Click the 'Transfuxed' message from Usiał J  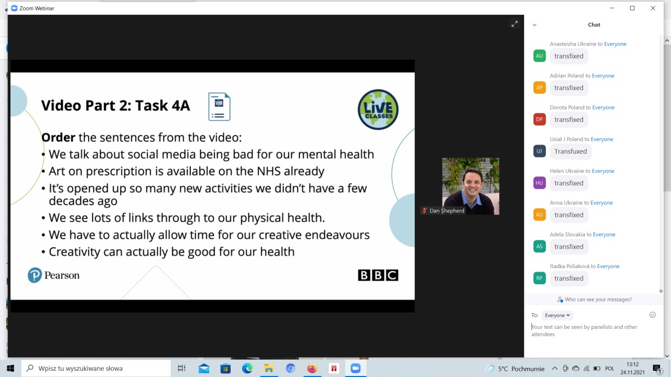(570, 151)
